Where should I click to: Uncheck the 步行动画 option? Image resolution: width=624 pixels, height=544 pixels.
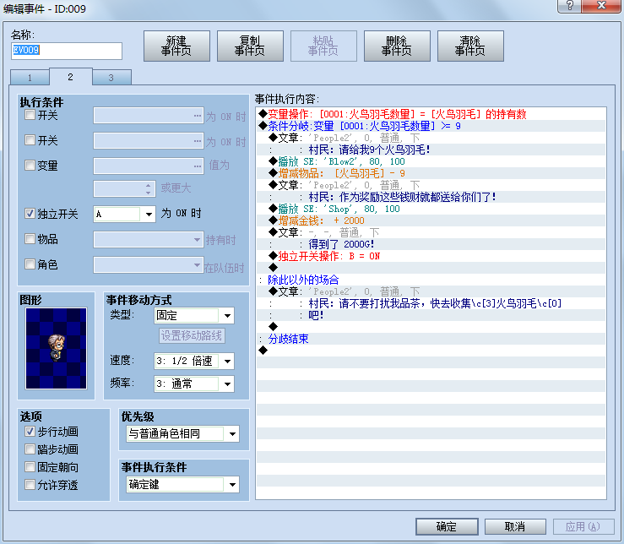30,432
